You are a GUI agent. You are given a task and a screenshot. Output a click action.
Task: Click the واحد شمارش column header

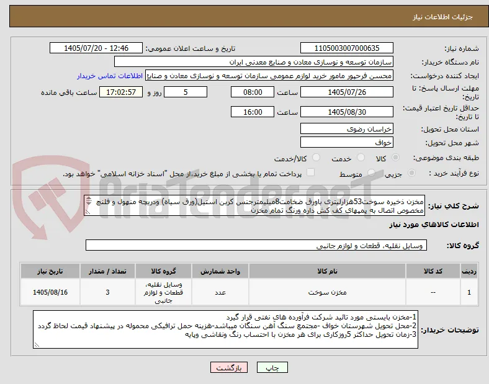coord(220,271)
